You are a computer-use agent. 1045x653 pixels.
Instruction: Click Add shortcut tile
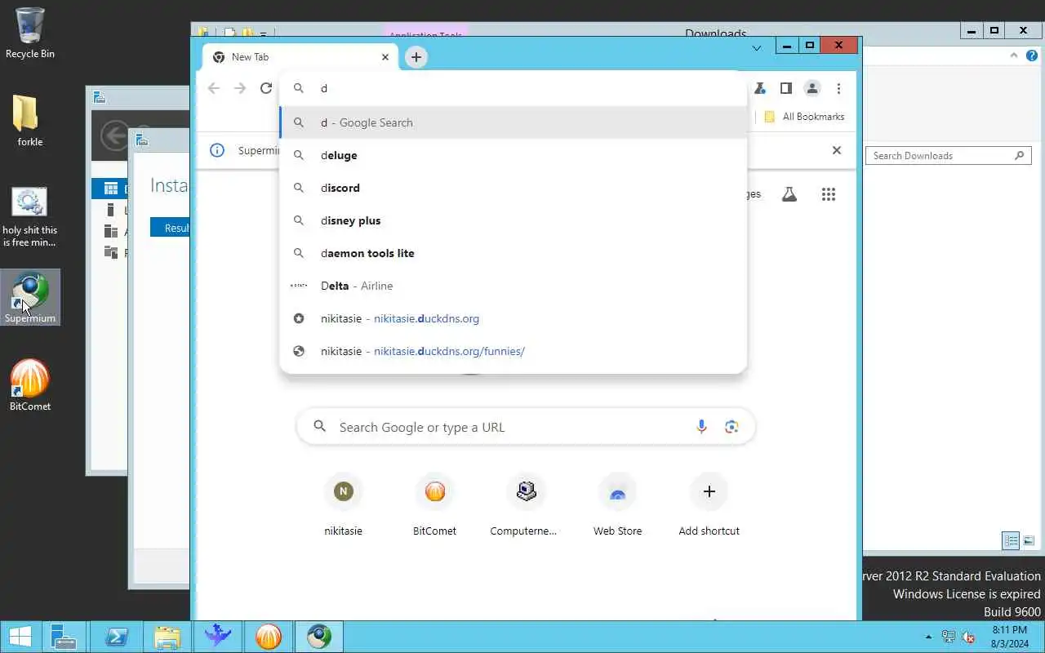(709, 506)
